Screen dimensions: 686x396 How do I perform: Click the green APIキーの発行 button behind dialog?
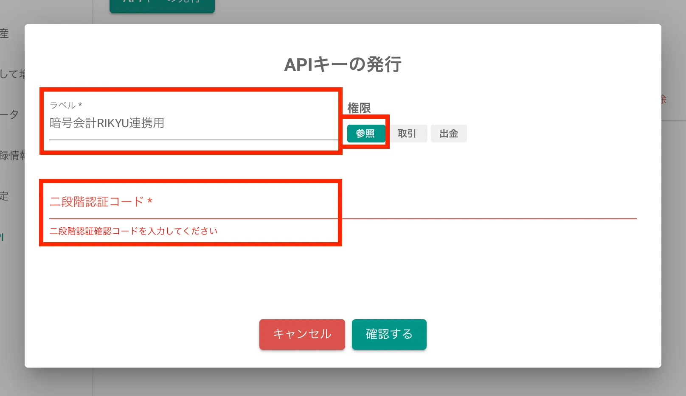point(162,4)
